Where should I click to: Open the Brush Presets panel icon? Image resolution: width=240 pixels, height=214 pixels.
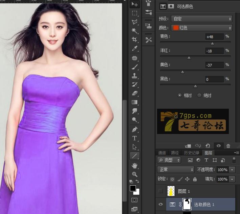click(148, 13)
